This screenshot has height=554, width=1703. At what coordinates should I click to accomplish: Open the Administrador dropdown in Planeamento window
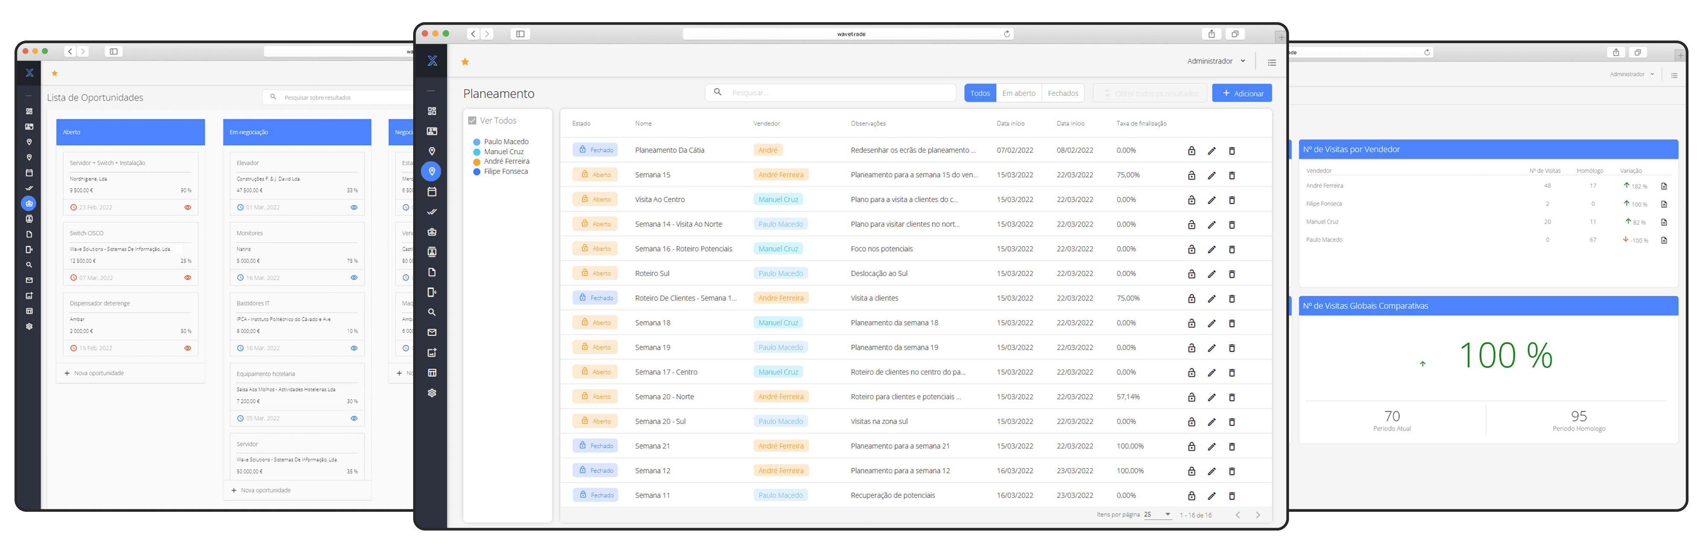click(1216, 61)
